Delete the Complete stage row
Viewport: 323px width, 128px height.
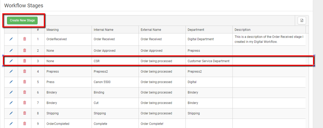click(x=25, y=124)
